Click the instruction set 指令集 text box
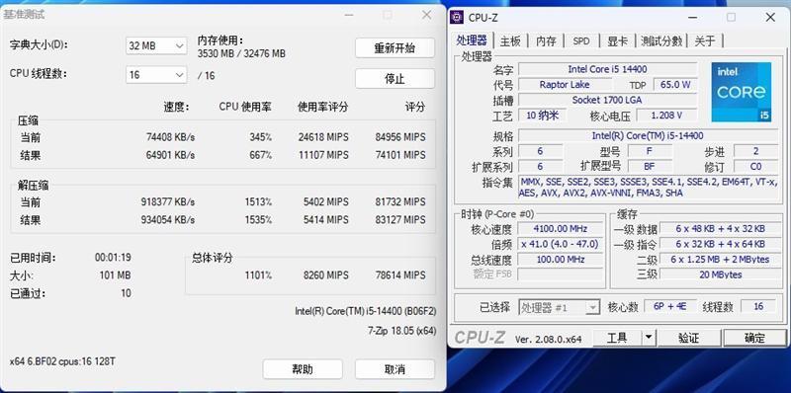 [x=648, y=188]
